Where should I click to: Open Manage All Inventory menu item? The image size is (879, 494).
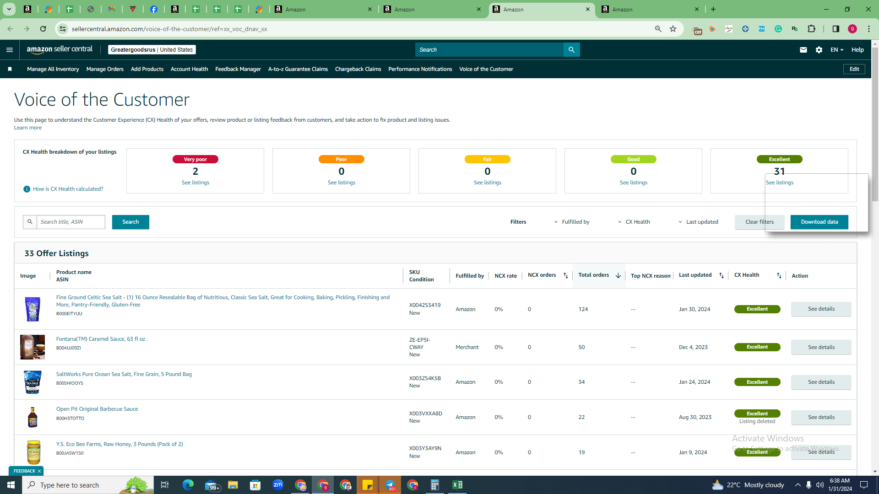click(53, 69)
